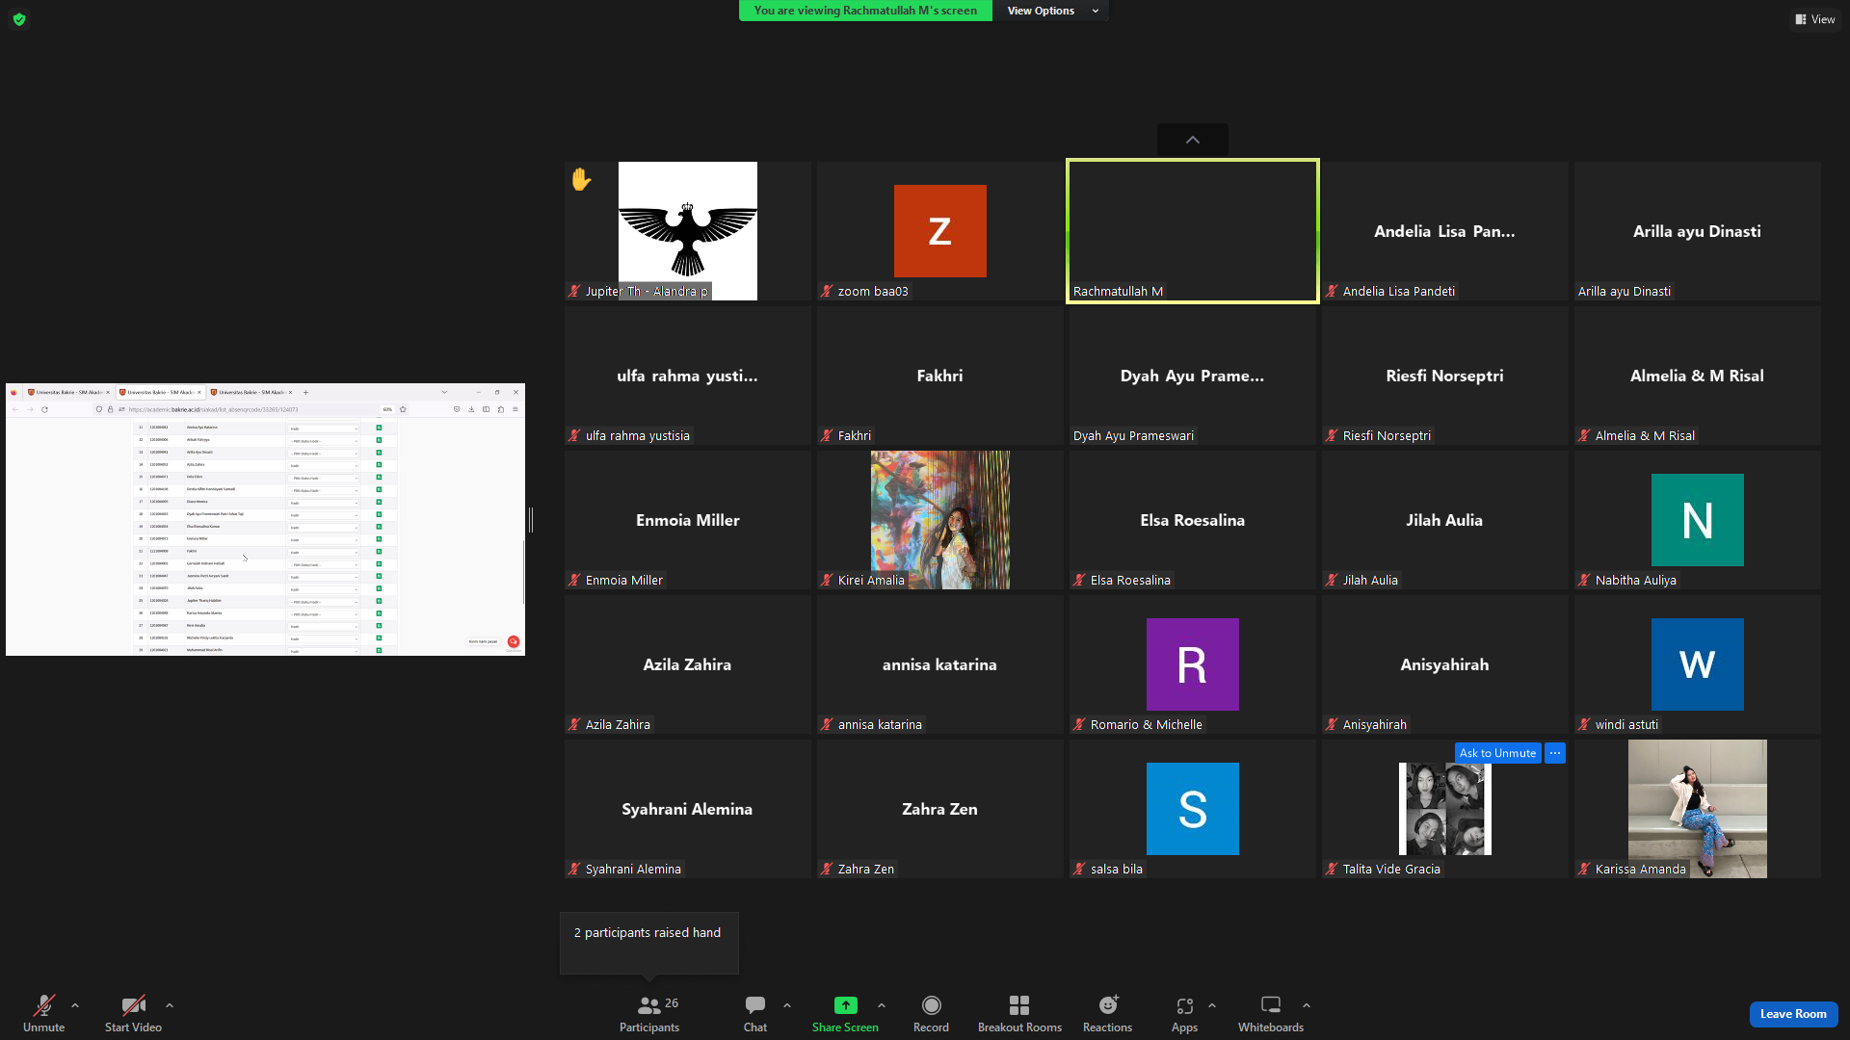
Task: Click the reload button in the shared browser
Action: click(x=44, y=409)
